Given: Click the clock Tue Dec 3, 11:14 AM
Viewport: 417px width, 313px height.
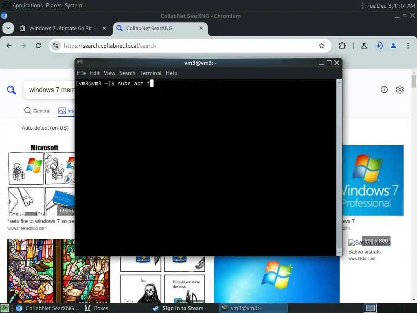Looking at the screenshot, I should [x=391, y=6].
